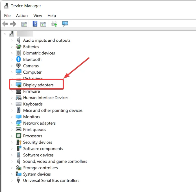Click the Monitors icon
Viewport: 196px width, 192px height.
[19, 117]
